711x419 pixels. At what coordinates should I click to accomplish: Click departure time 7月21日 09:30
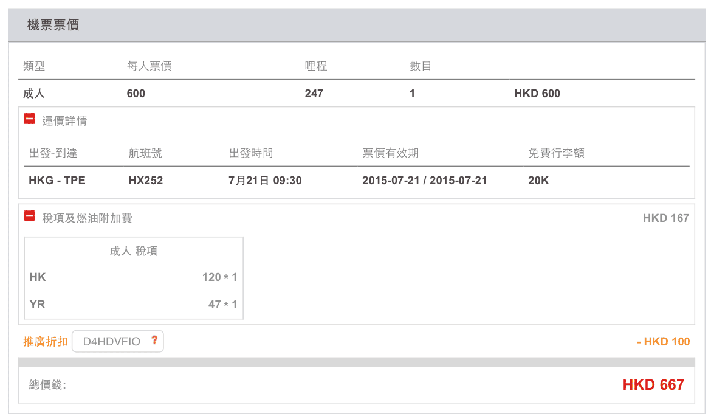coord(265,181)
